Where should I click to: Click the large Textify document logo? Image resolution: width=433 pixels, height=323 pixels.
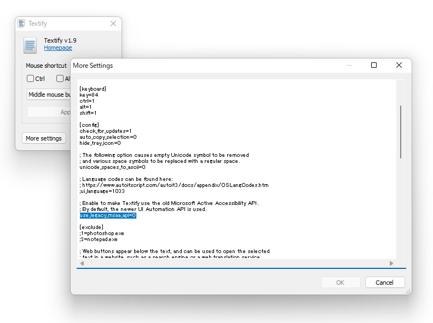pyautogui.click(x=30, y=45)
